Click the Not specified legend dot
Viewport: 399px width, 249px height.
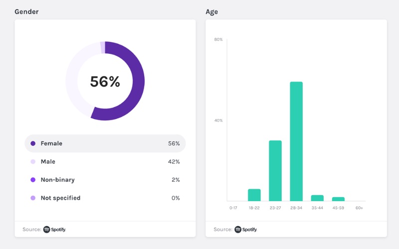pos(33,198)
